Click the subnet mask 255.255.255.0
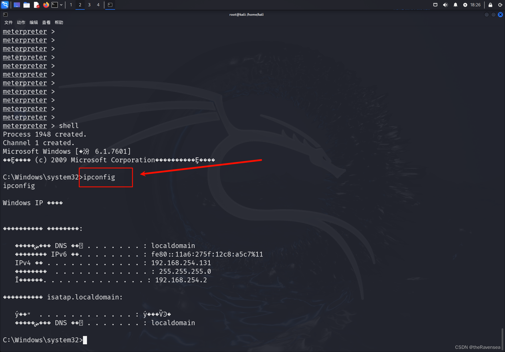This screenshot has height=352, width=505. click(x=185, y=271)
